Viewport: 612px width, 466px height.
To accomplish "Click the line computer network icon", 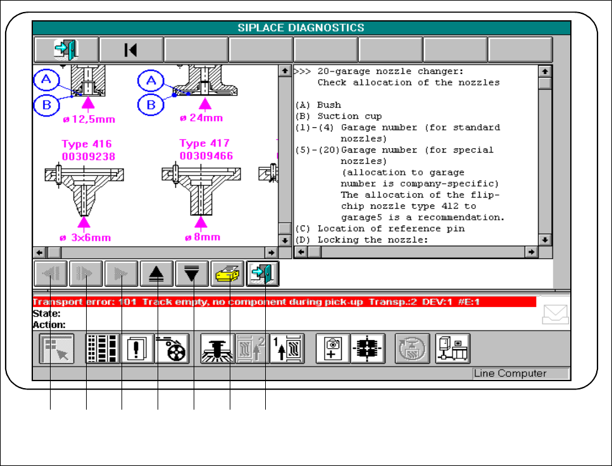I will [x=453, y=348].
